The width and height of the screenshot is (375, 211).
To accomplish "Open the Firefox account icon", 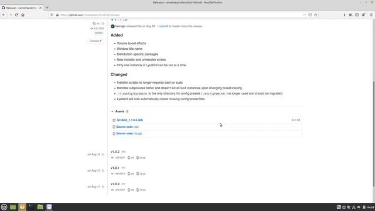I will (x=363, y=15).
